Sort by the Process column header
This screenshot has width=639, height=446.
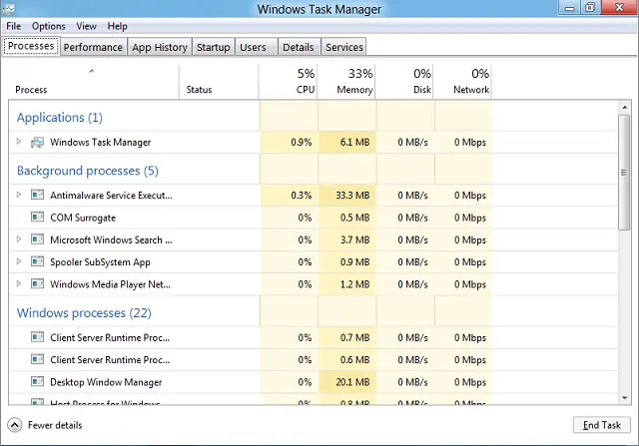pyautogui.click(x=93, y=82)
